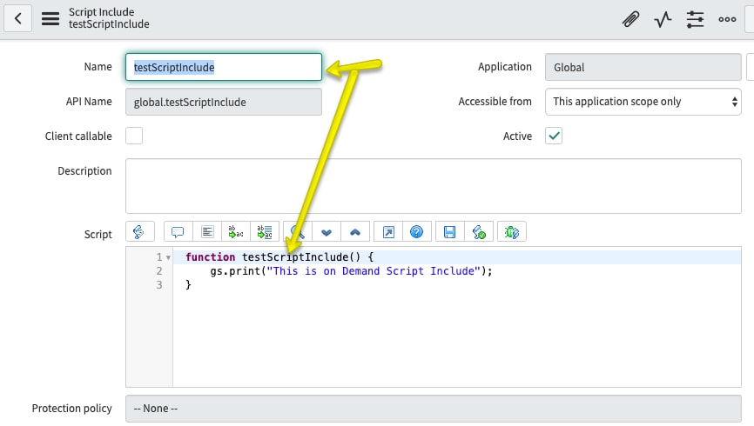Screen dimensions: 754x426
Task: Collapse the function fold arrow on line 1
Action: pos(168,258)
